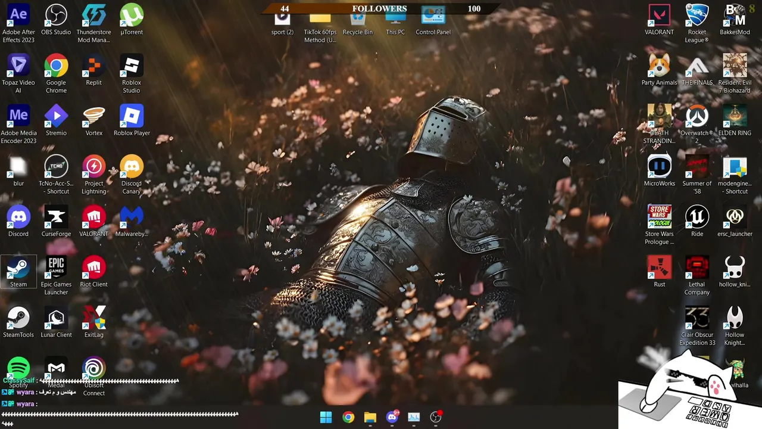Open the Lethal Company shortcut
Image resolution: width=762 pixels, height=429 pixels.
click(x=697, y=276)
